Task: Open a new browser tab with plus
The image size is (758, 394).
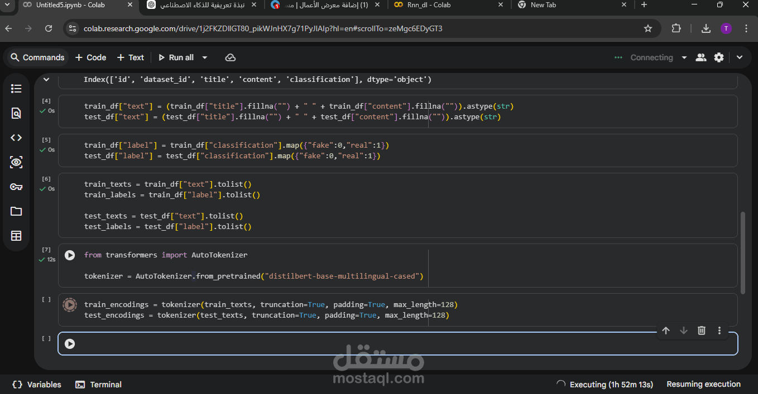Action: pyautogui.click(x=644, y=5)
